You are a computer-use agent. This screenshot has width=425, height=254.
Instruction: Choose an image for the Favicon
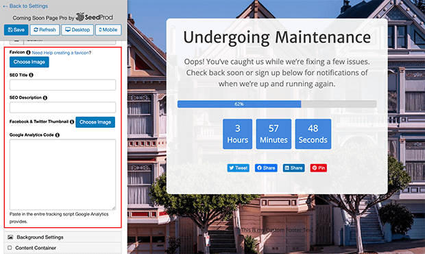pos(29,62)
